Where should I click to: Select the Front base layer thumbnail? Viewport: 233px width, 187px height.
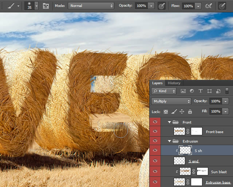pyautogui.click(x=179, y=131)
